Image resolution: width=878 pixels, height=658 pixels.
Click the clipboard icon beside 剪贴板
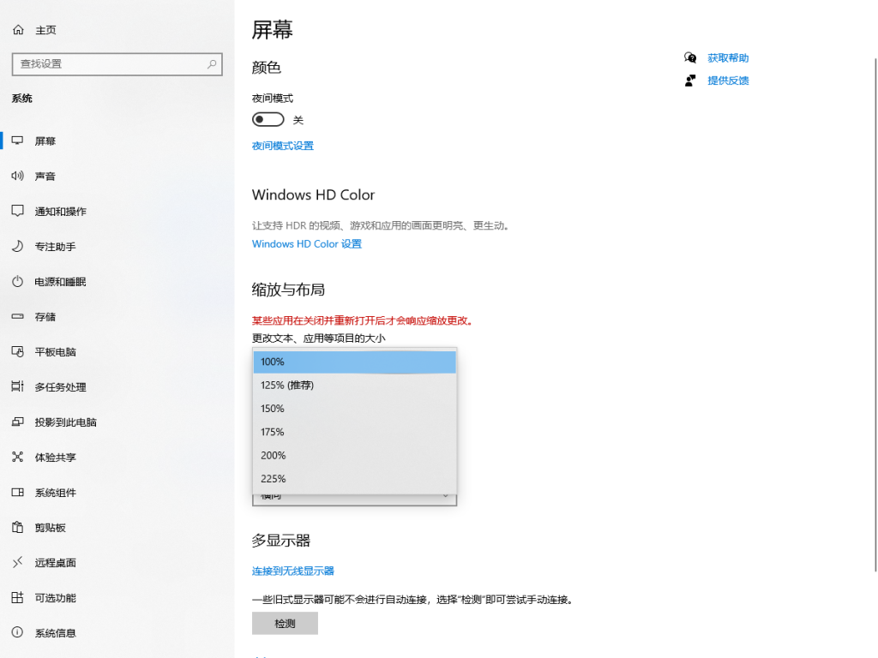(18, 527)
